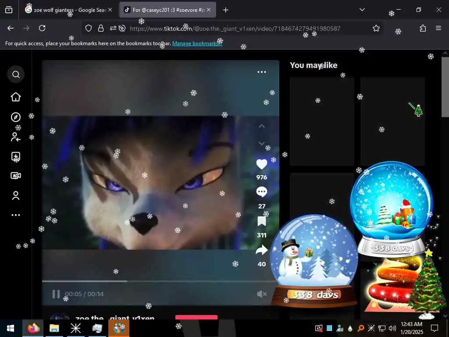Open the network icon in tray
Viewport: 449px width, 337px height.
(x=382, y=328)
